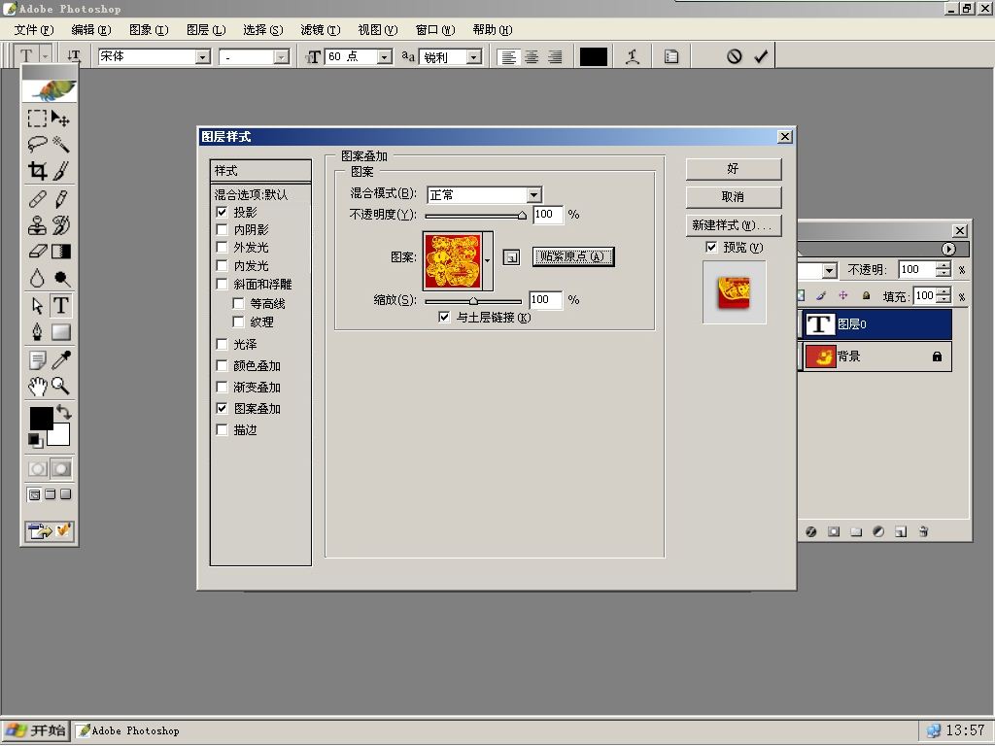
Task: Open the 图层 Layer menu
Action: [206, 30]
